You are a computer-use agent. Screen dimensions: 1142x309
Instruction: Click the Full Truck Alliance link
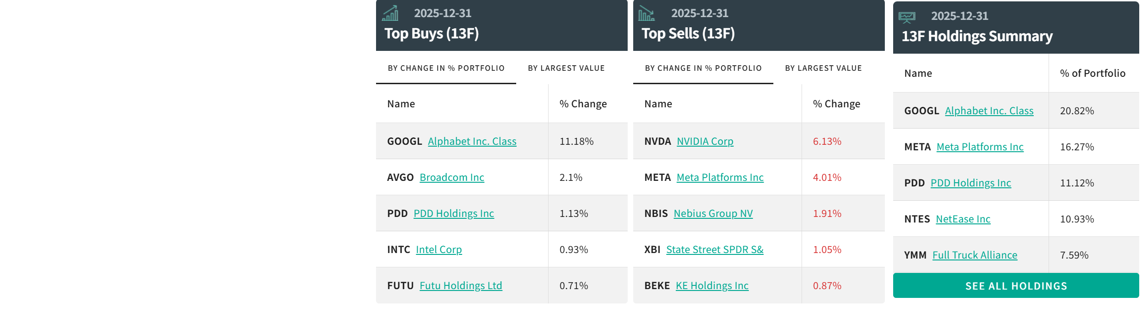pyautogui.click(x=975, y=255)
